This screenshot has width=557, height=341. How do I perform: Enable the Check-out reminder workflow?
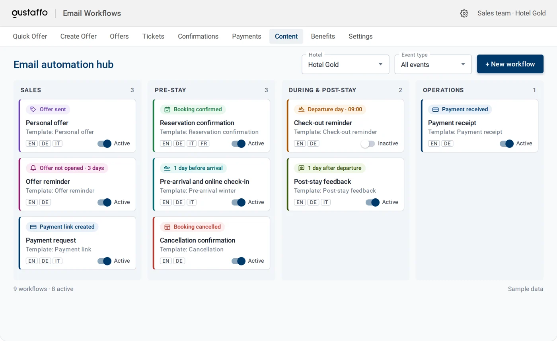click(368, 143)
